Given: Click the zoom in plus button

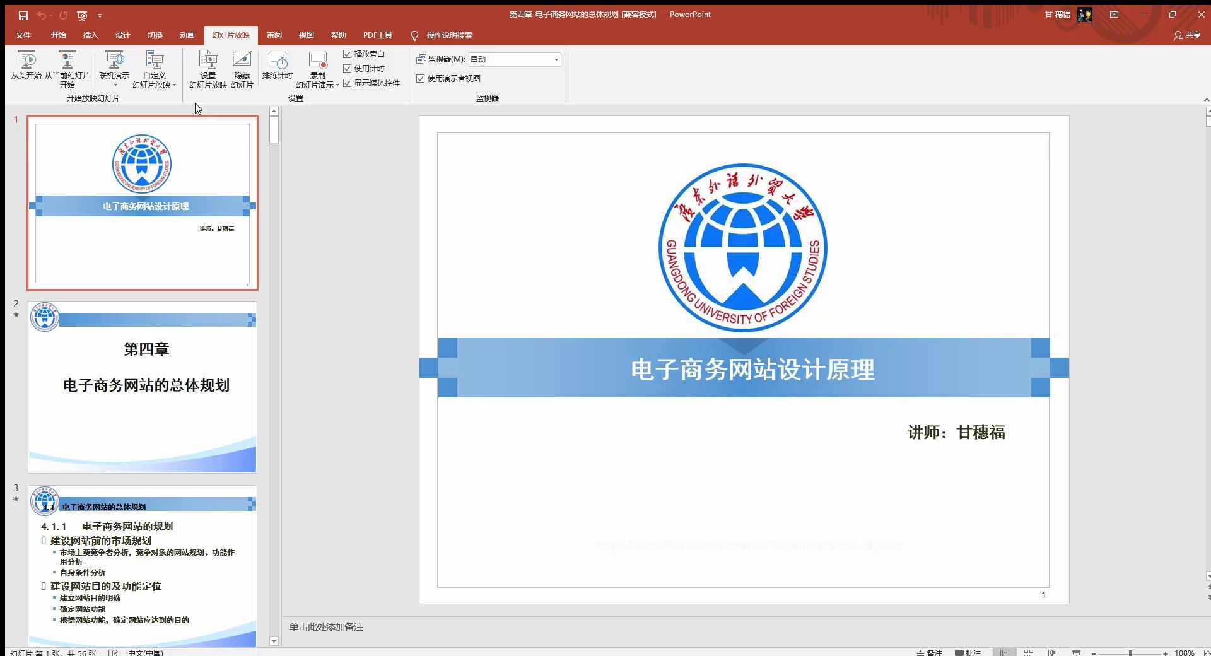Looking at the screenshot, I should [1166, 653].
